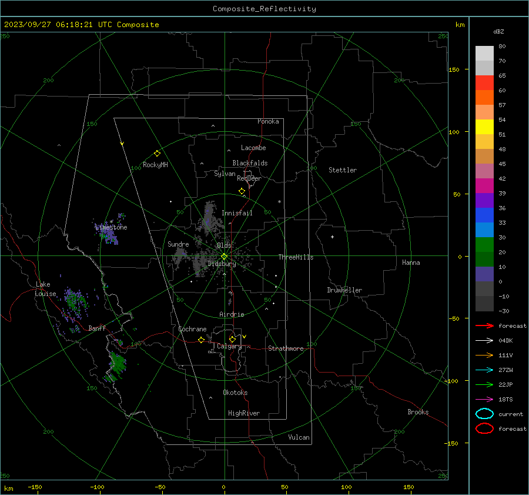Click the Strathmore town label
Viewport: 529px width, 495px height.
point(286,348)
